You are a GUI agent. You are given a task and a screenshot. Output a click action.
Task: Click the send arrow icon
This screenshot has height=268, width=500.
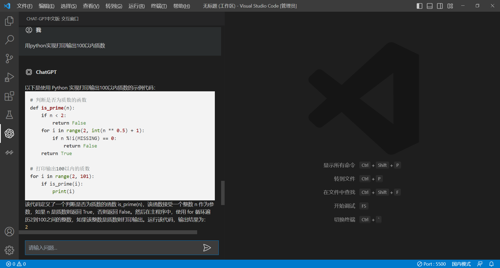[207, 248]
